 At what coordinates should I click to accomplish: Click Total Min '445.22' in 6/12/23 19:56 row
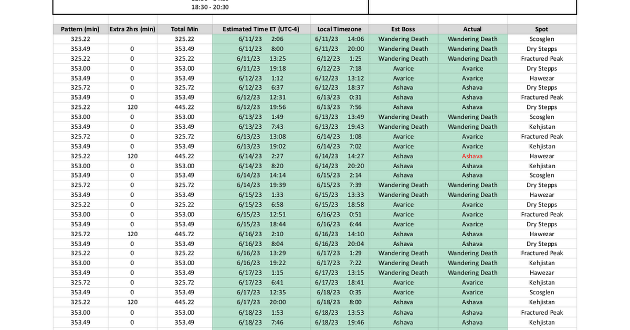click(x=184, y=107)
